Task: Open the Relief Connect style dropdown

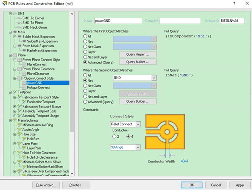Action: 138,124
